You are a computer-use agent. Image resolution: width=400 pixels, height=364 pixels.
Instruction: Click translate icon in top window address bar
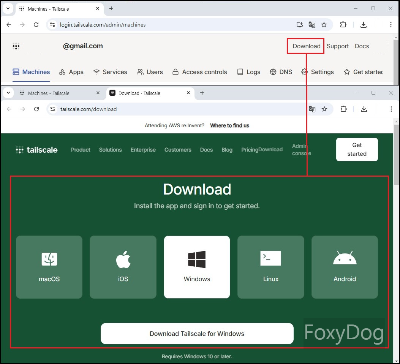pyautogui.click(x=312, y=25)
